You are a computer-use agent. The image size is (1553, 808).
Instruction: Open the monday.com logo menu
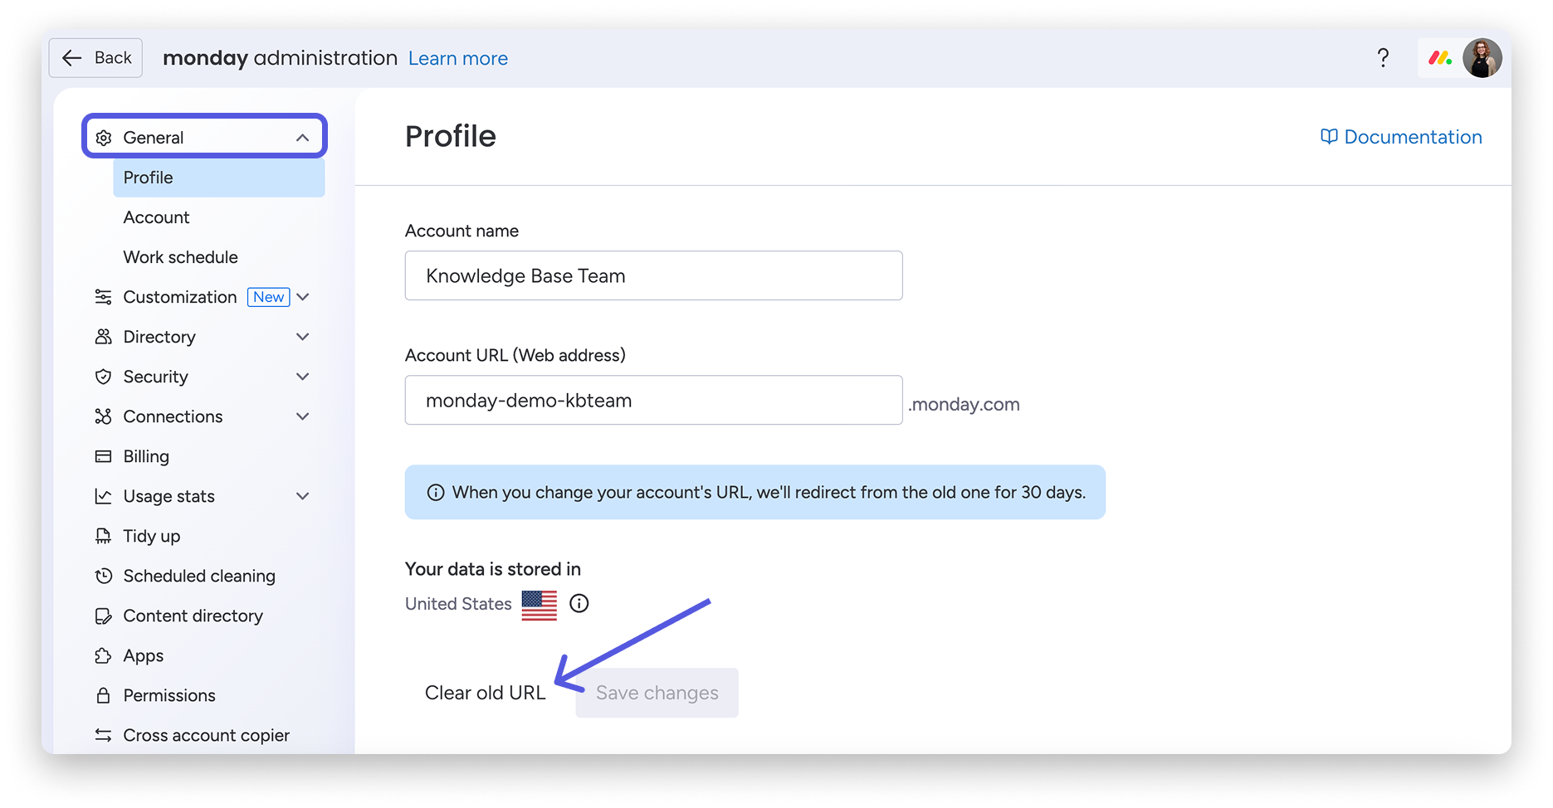point(1439,58)
